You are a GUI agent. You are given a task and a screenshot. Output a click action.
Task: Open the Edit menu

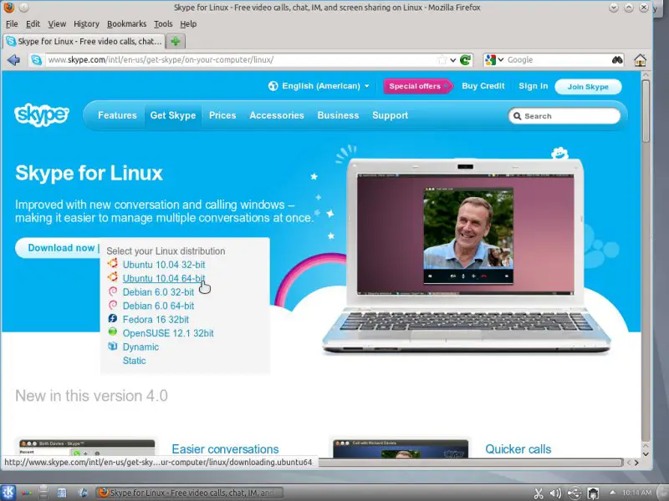coord(33,24)
